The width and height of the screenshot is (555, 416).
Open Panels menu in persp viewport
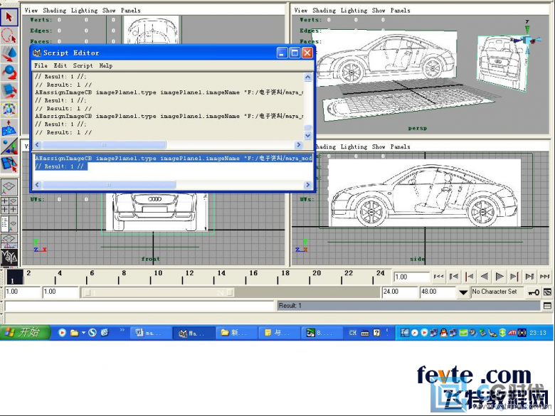pyautogui.click(x=401, y=10)
